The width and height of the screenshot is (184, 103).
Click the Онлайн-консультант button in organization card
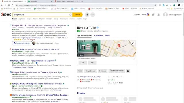point(117,71)
